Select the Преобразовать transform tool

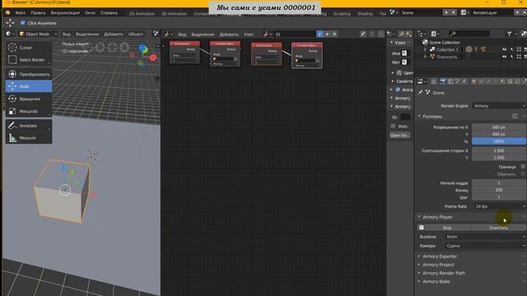click(29, 74)
